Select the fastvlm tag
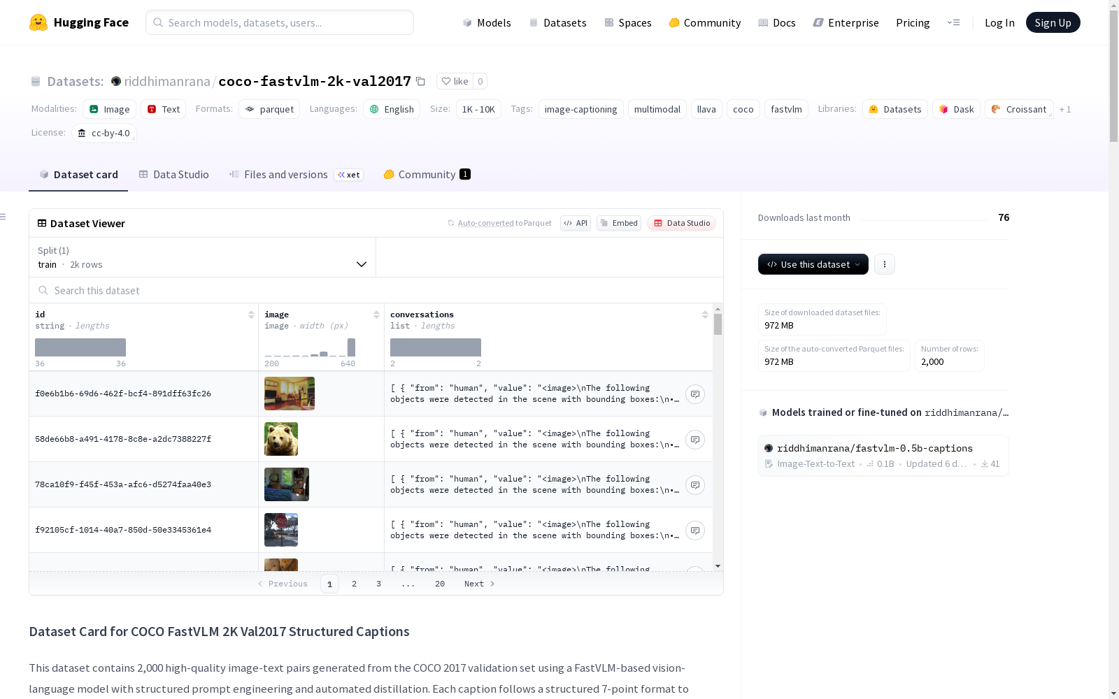This screenshot has height=699, width=1119. (786, 109)
